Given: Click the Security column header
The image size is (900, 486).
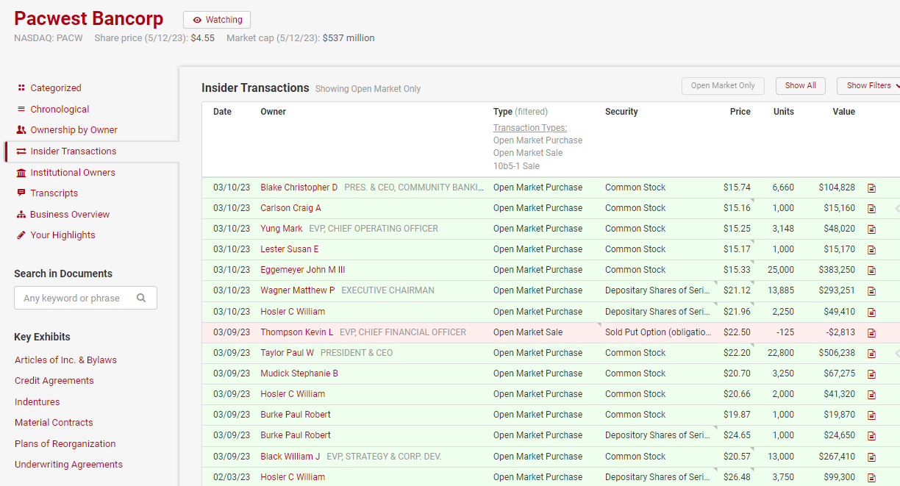Looking at the screenshot, I should pos(621,112).
